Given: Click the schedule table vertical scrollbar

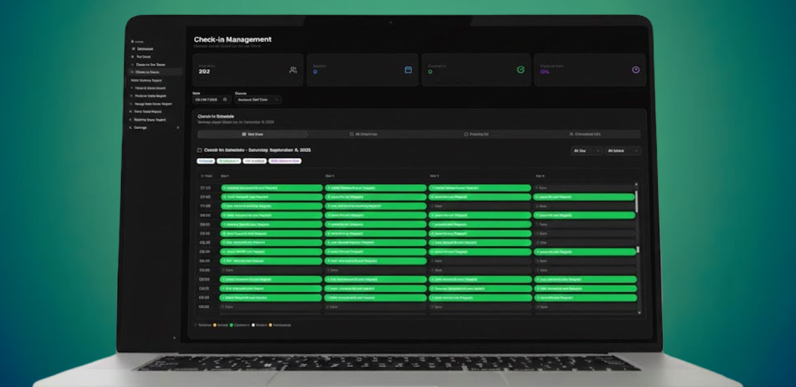Looking at the screenshot, I should (637, 201).
